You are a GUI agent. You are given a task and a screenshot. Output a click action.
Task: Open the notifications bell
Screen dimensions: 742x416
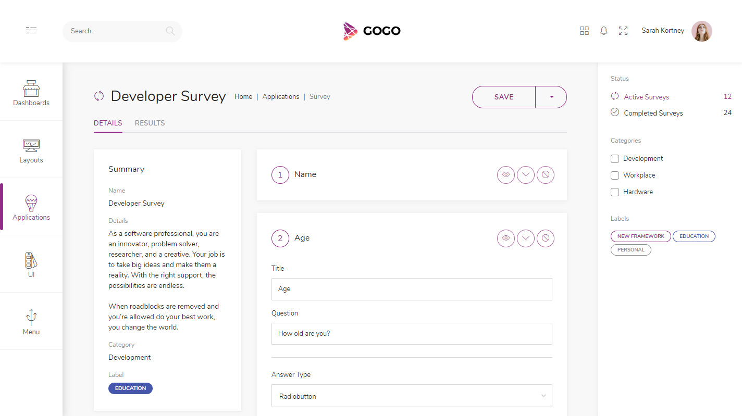click(604, 31)
